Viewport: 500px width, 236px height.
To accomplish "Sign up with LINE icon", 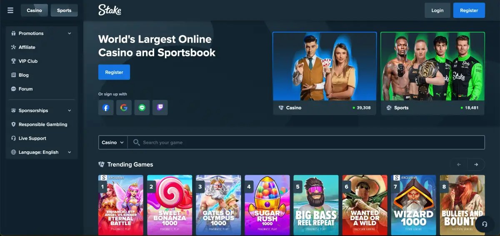I will [x=142, y=108].
